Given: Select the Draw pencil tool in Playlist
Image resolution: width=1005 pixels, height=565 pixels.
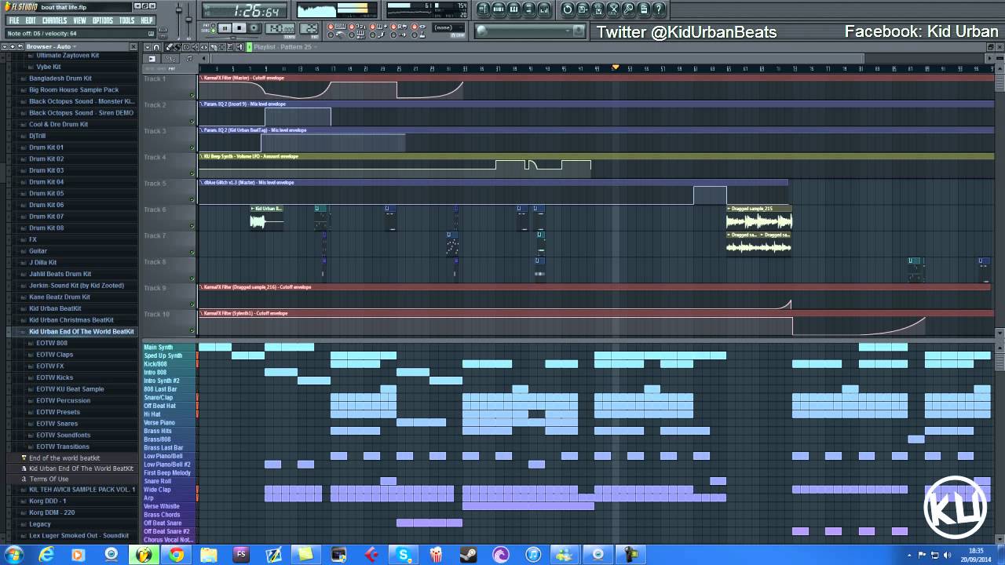Looking at the screenshot, I should pyautogui.click(x=168, y=47).
